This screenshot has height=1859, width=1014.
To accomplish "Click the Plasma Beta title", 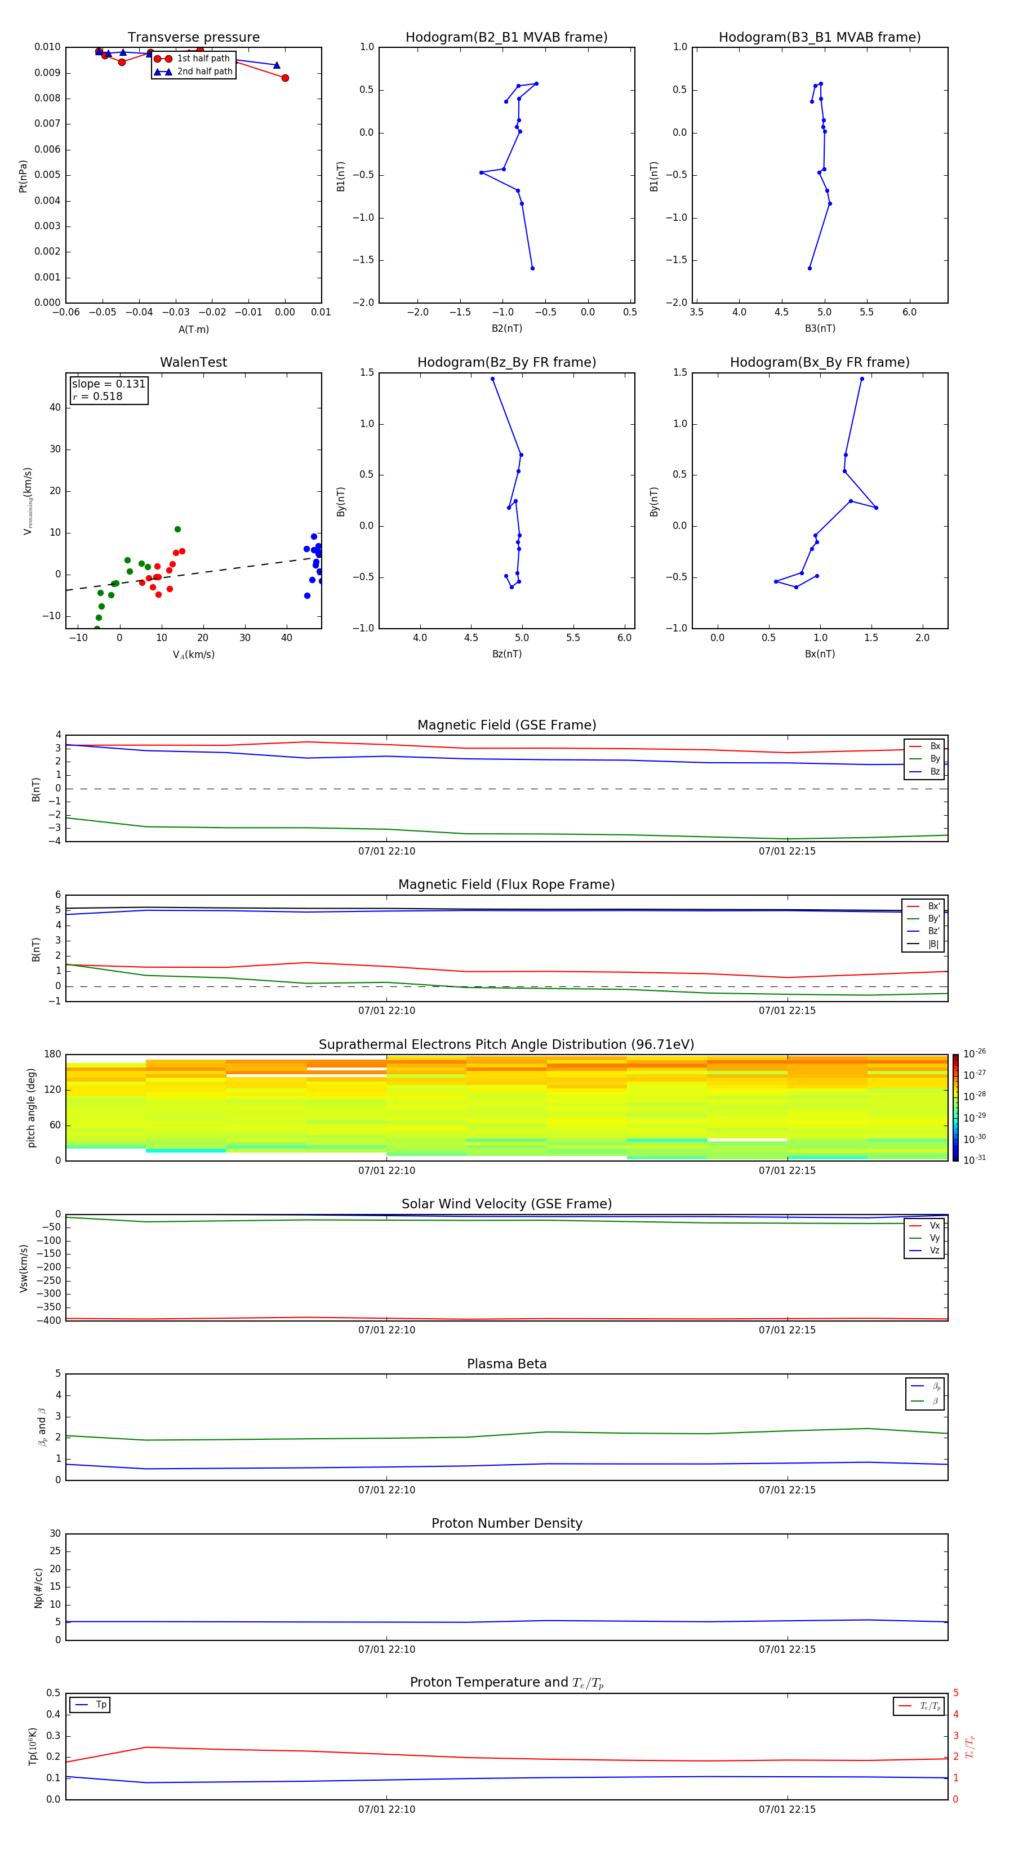I will click(506, 1364).
